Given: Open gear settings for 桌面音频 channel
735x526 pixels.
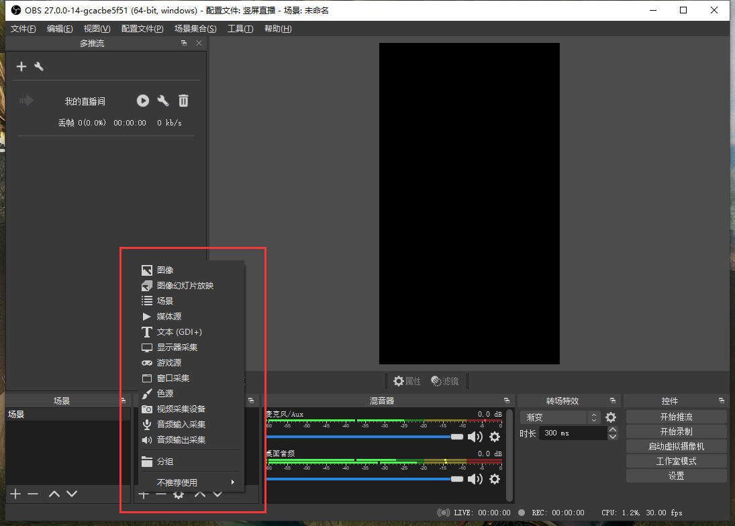Looking at the screenshot, I should (495, 479).
